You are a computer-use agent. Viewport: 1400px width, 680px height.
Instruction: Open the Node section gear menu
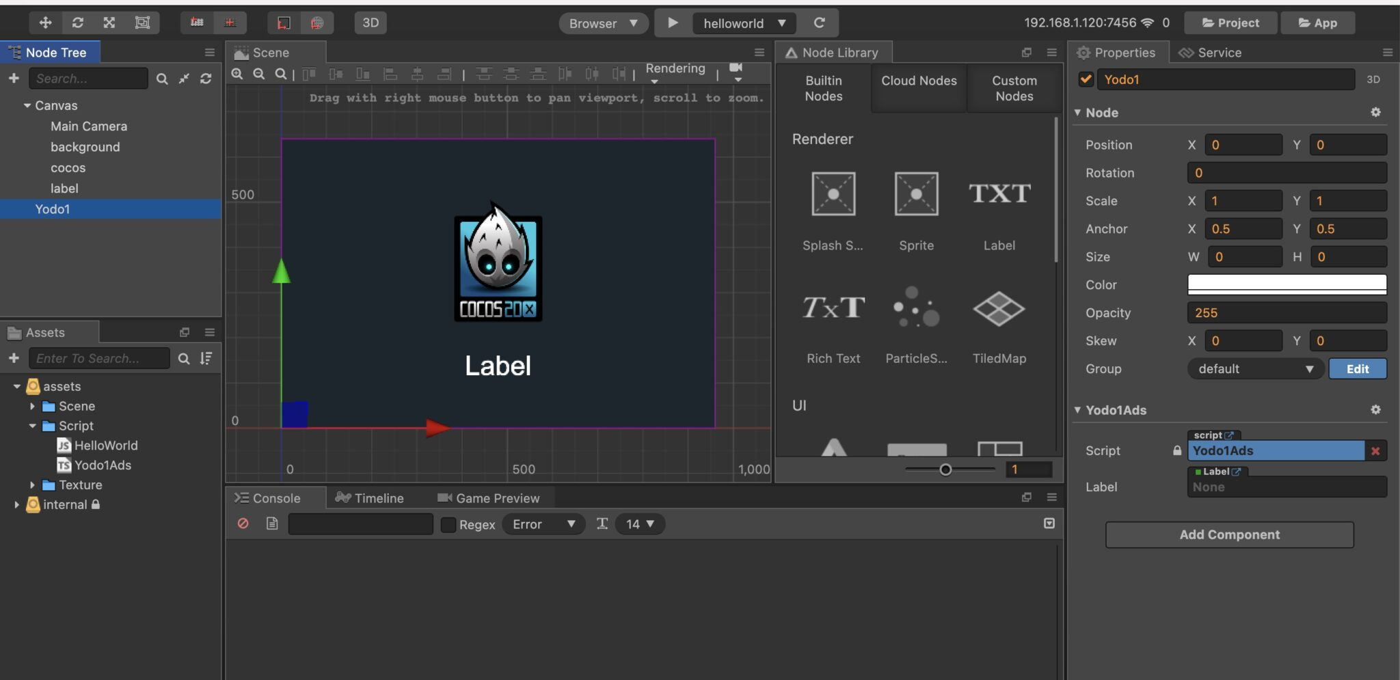[x=1375, y=112]
